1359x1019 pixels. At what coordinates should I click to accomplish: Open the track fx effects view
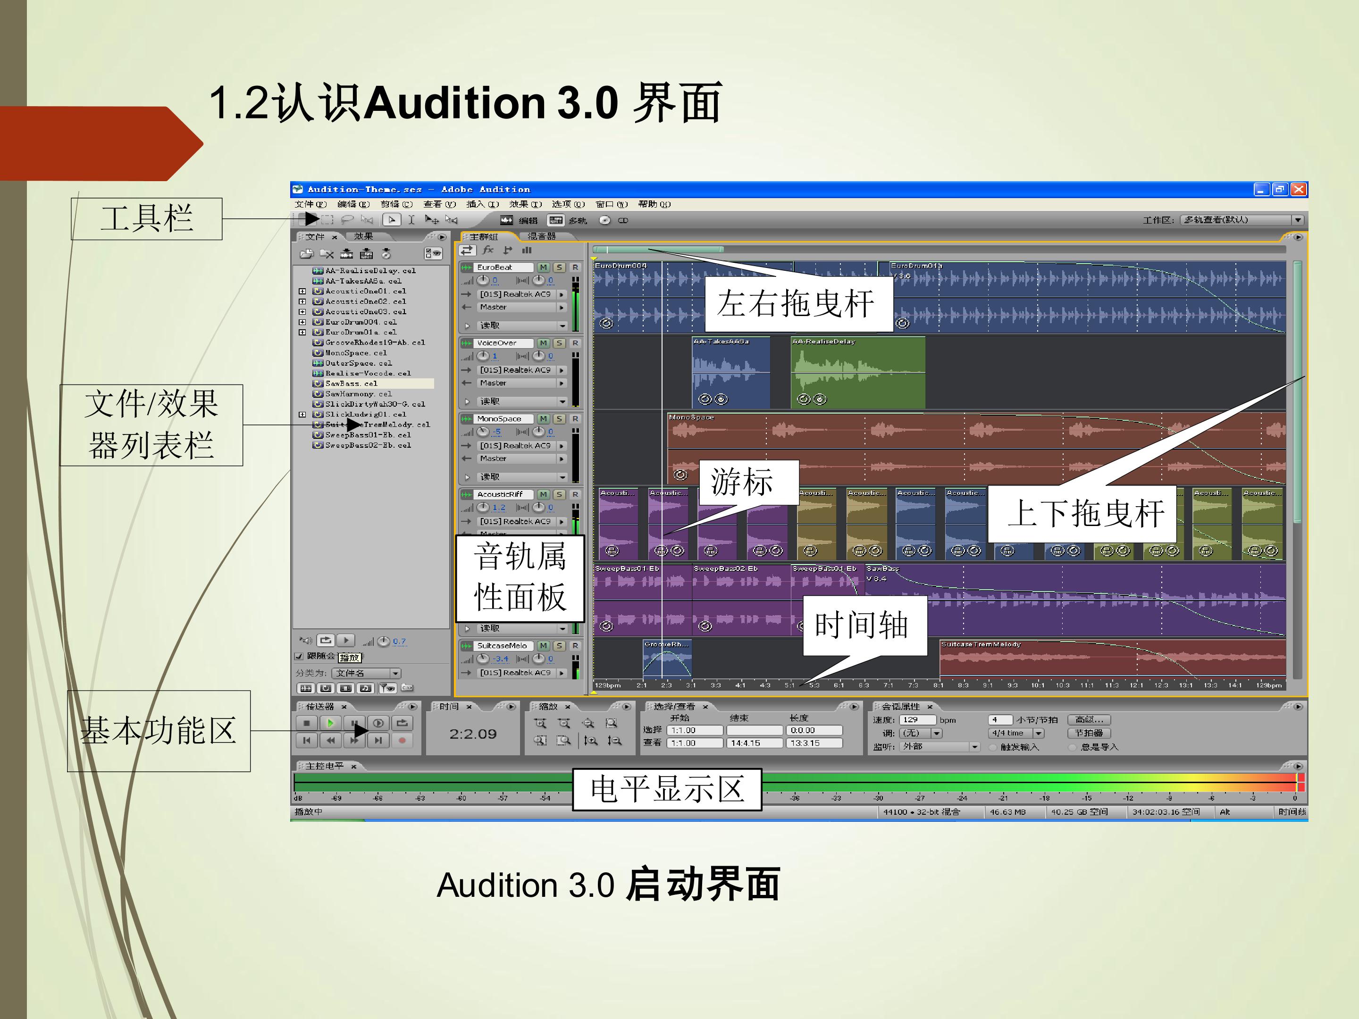488,250
